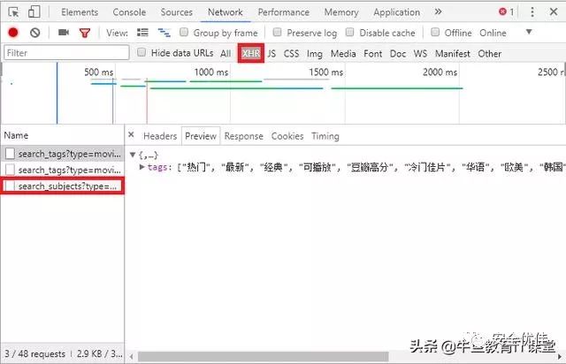566x364 pixels.
Task: Toggle the device toolbar icon
Action: coord(34,11)
